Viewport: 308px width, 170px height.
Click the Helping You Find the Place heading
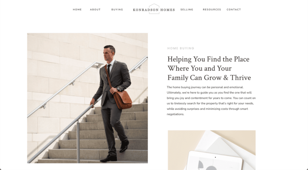(x=209, y=68)
